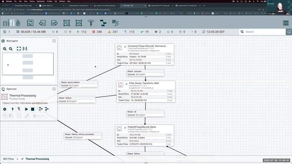This screenshot has width=292, height=164.
Task: Click the Create template icon in Operate
Action: coord(41,109)
